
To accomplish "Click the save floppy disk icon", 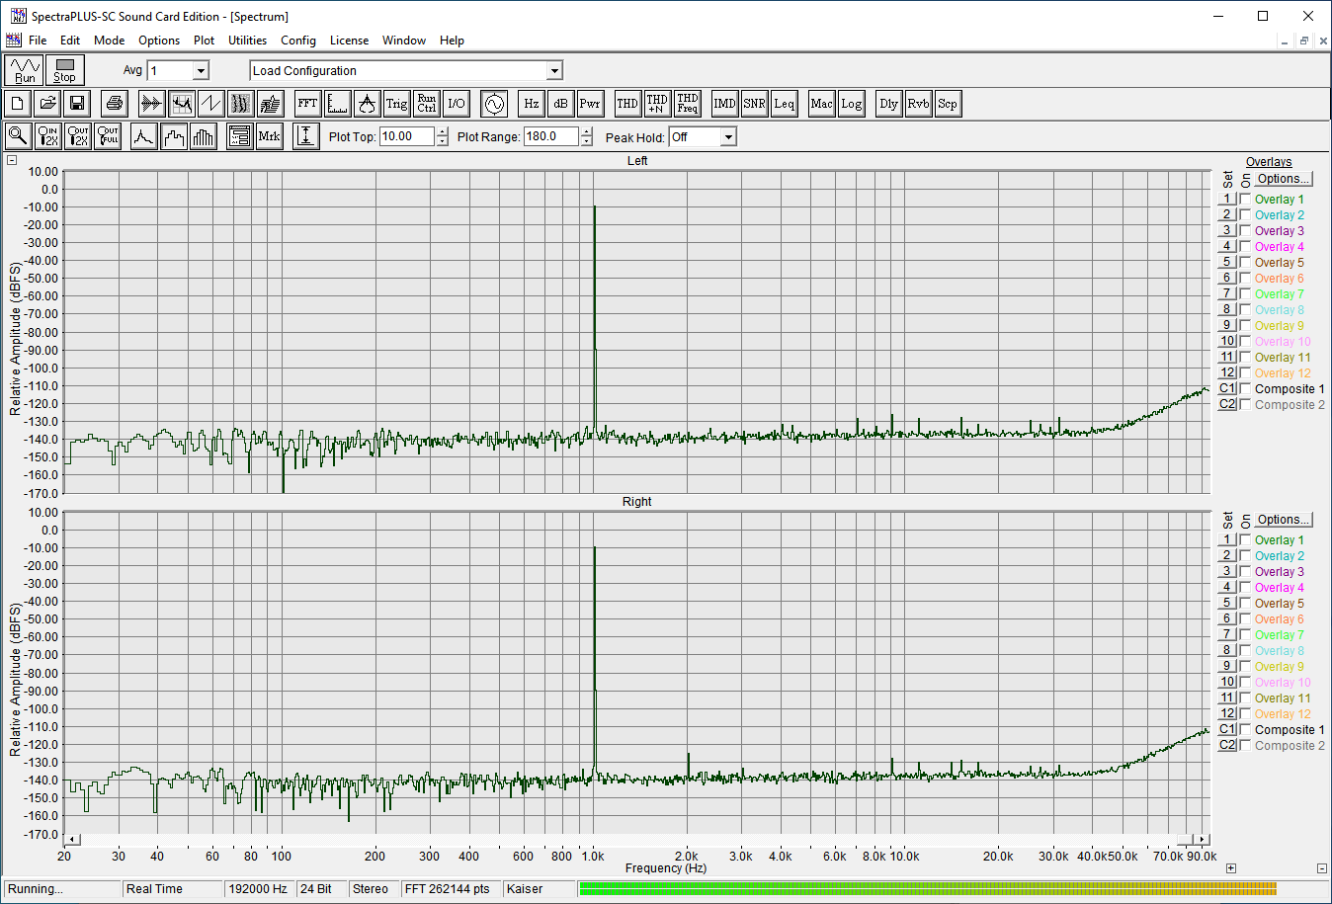I will coord(77,104).
